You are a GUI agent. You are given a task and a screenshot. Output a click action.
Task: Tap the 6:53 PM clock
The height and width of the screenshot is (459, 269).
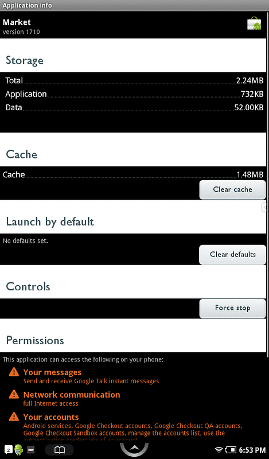252,450
